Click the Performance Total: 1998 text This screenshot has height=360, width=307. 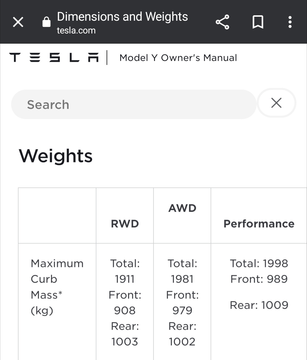coord(259,264)
